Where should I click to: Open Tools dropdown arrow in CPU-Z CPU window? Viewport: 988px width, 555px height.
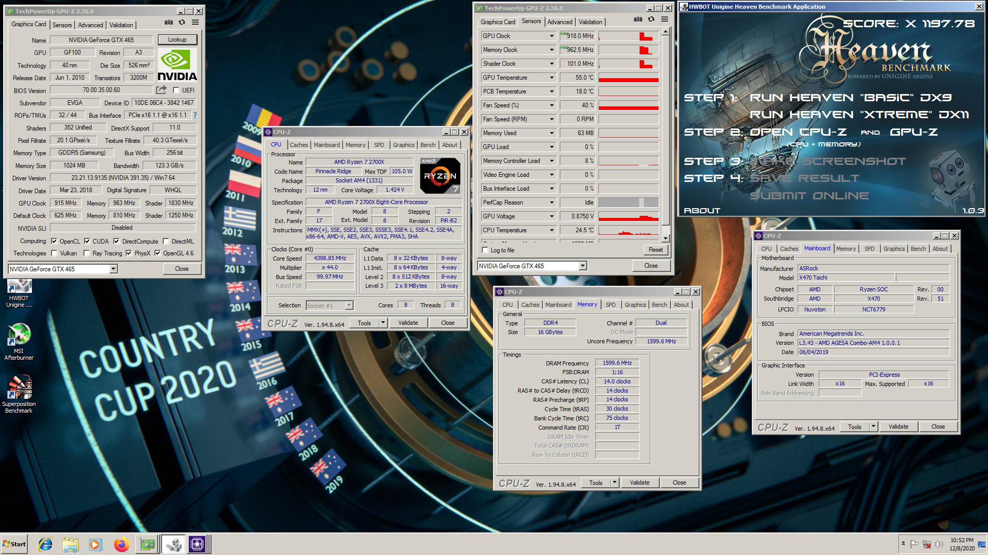[383, 323]
